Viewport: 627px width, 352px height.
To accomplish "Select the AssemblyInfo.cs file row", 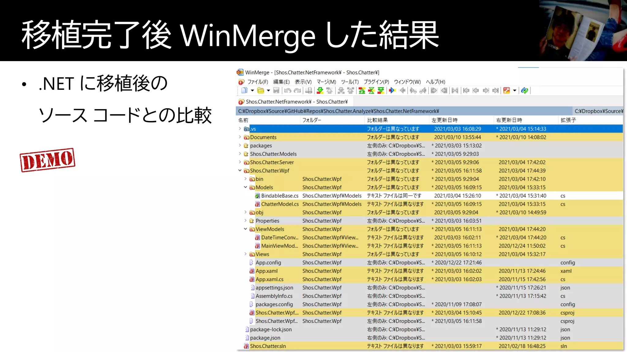I will click(430, 296).
